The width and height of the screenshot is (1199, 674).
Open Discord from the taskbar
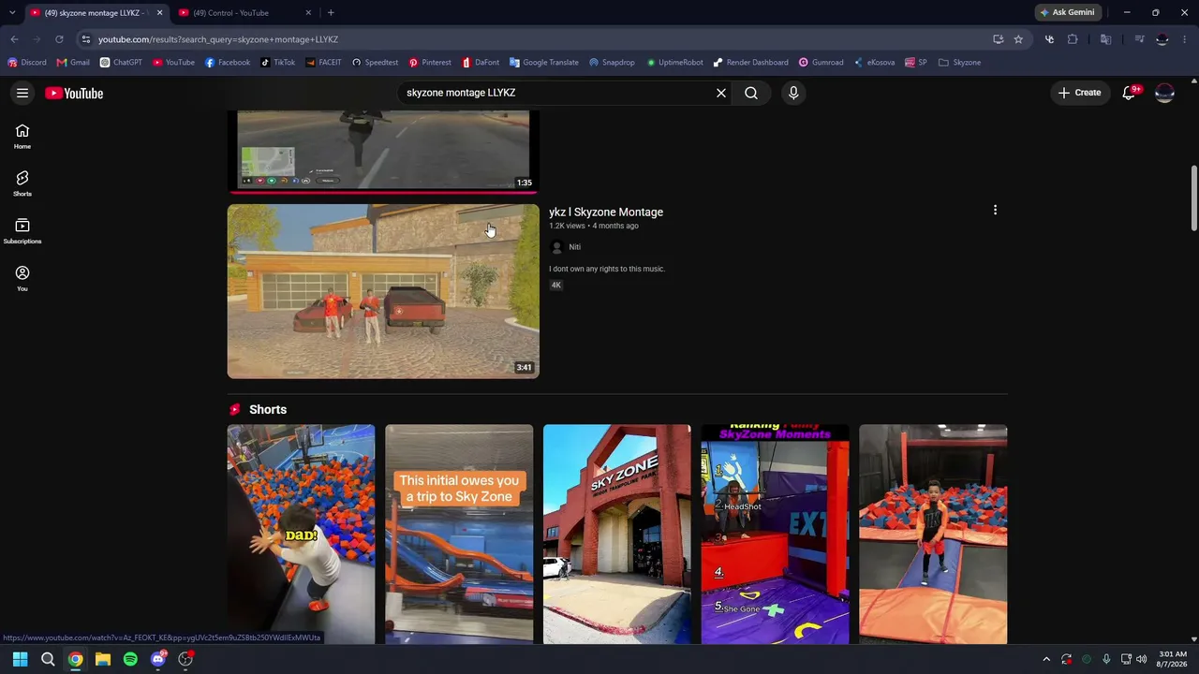pos(158,659)
